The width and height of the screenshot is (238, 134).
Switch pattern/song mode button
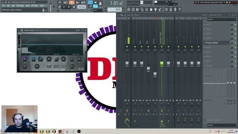coord(59,7)
